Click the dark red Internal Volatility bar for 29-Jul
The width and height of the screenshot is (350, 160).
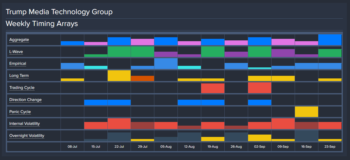coord(142,126)
